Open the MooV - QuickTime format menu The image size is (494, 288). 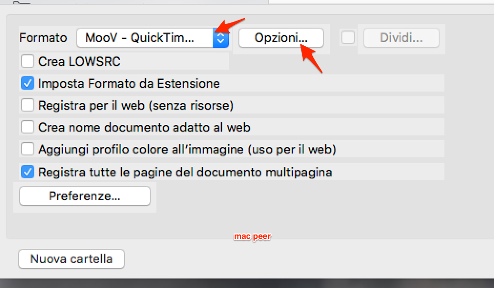[x=153, y=38]
